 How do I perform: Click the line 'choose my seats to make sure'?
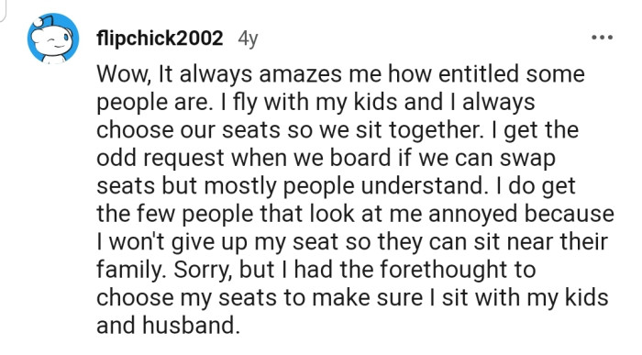(x=352, y=298)
